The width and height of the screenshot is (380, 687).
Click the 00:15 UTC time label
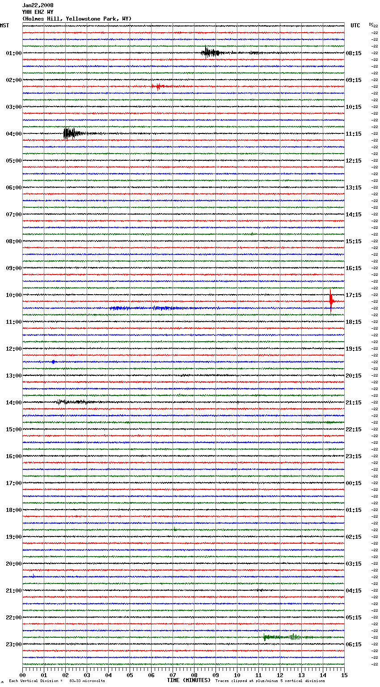[x=354, y=483]
